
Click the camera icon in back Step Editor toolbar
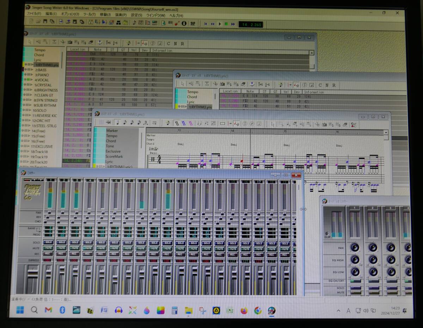point(70,42)
